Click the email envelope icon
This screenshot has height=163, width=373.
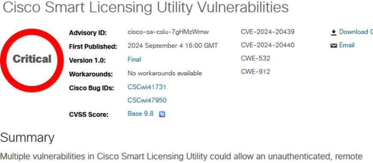(334, 45)
